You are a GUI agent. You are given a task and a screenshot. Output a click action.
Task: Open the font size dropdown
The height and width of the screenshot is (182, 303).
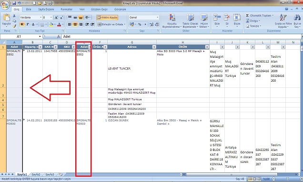(x=51, y=18)
